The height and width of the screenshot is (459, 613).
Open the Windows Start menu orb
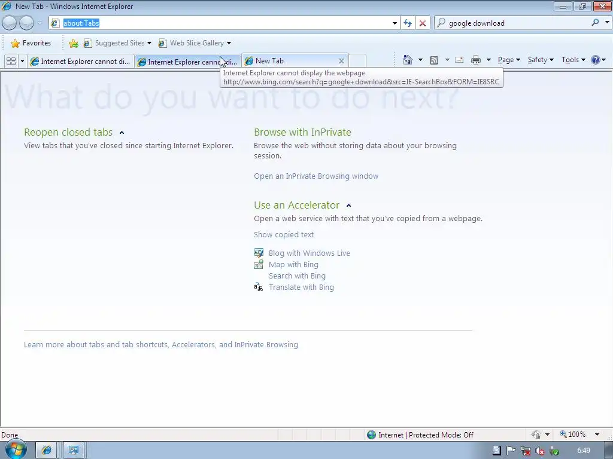[16, 451]
